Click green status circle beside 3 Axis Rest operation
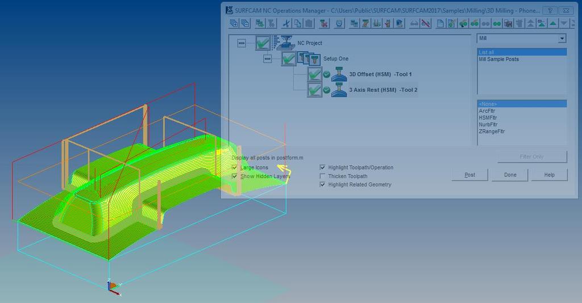The width and height of the screenshot is (582, 303). [326, 90]
